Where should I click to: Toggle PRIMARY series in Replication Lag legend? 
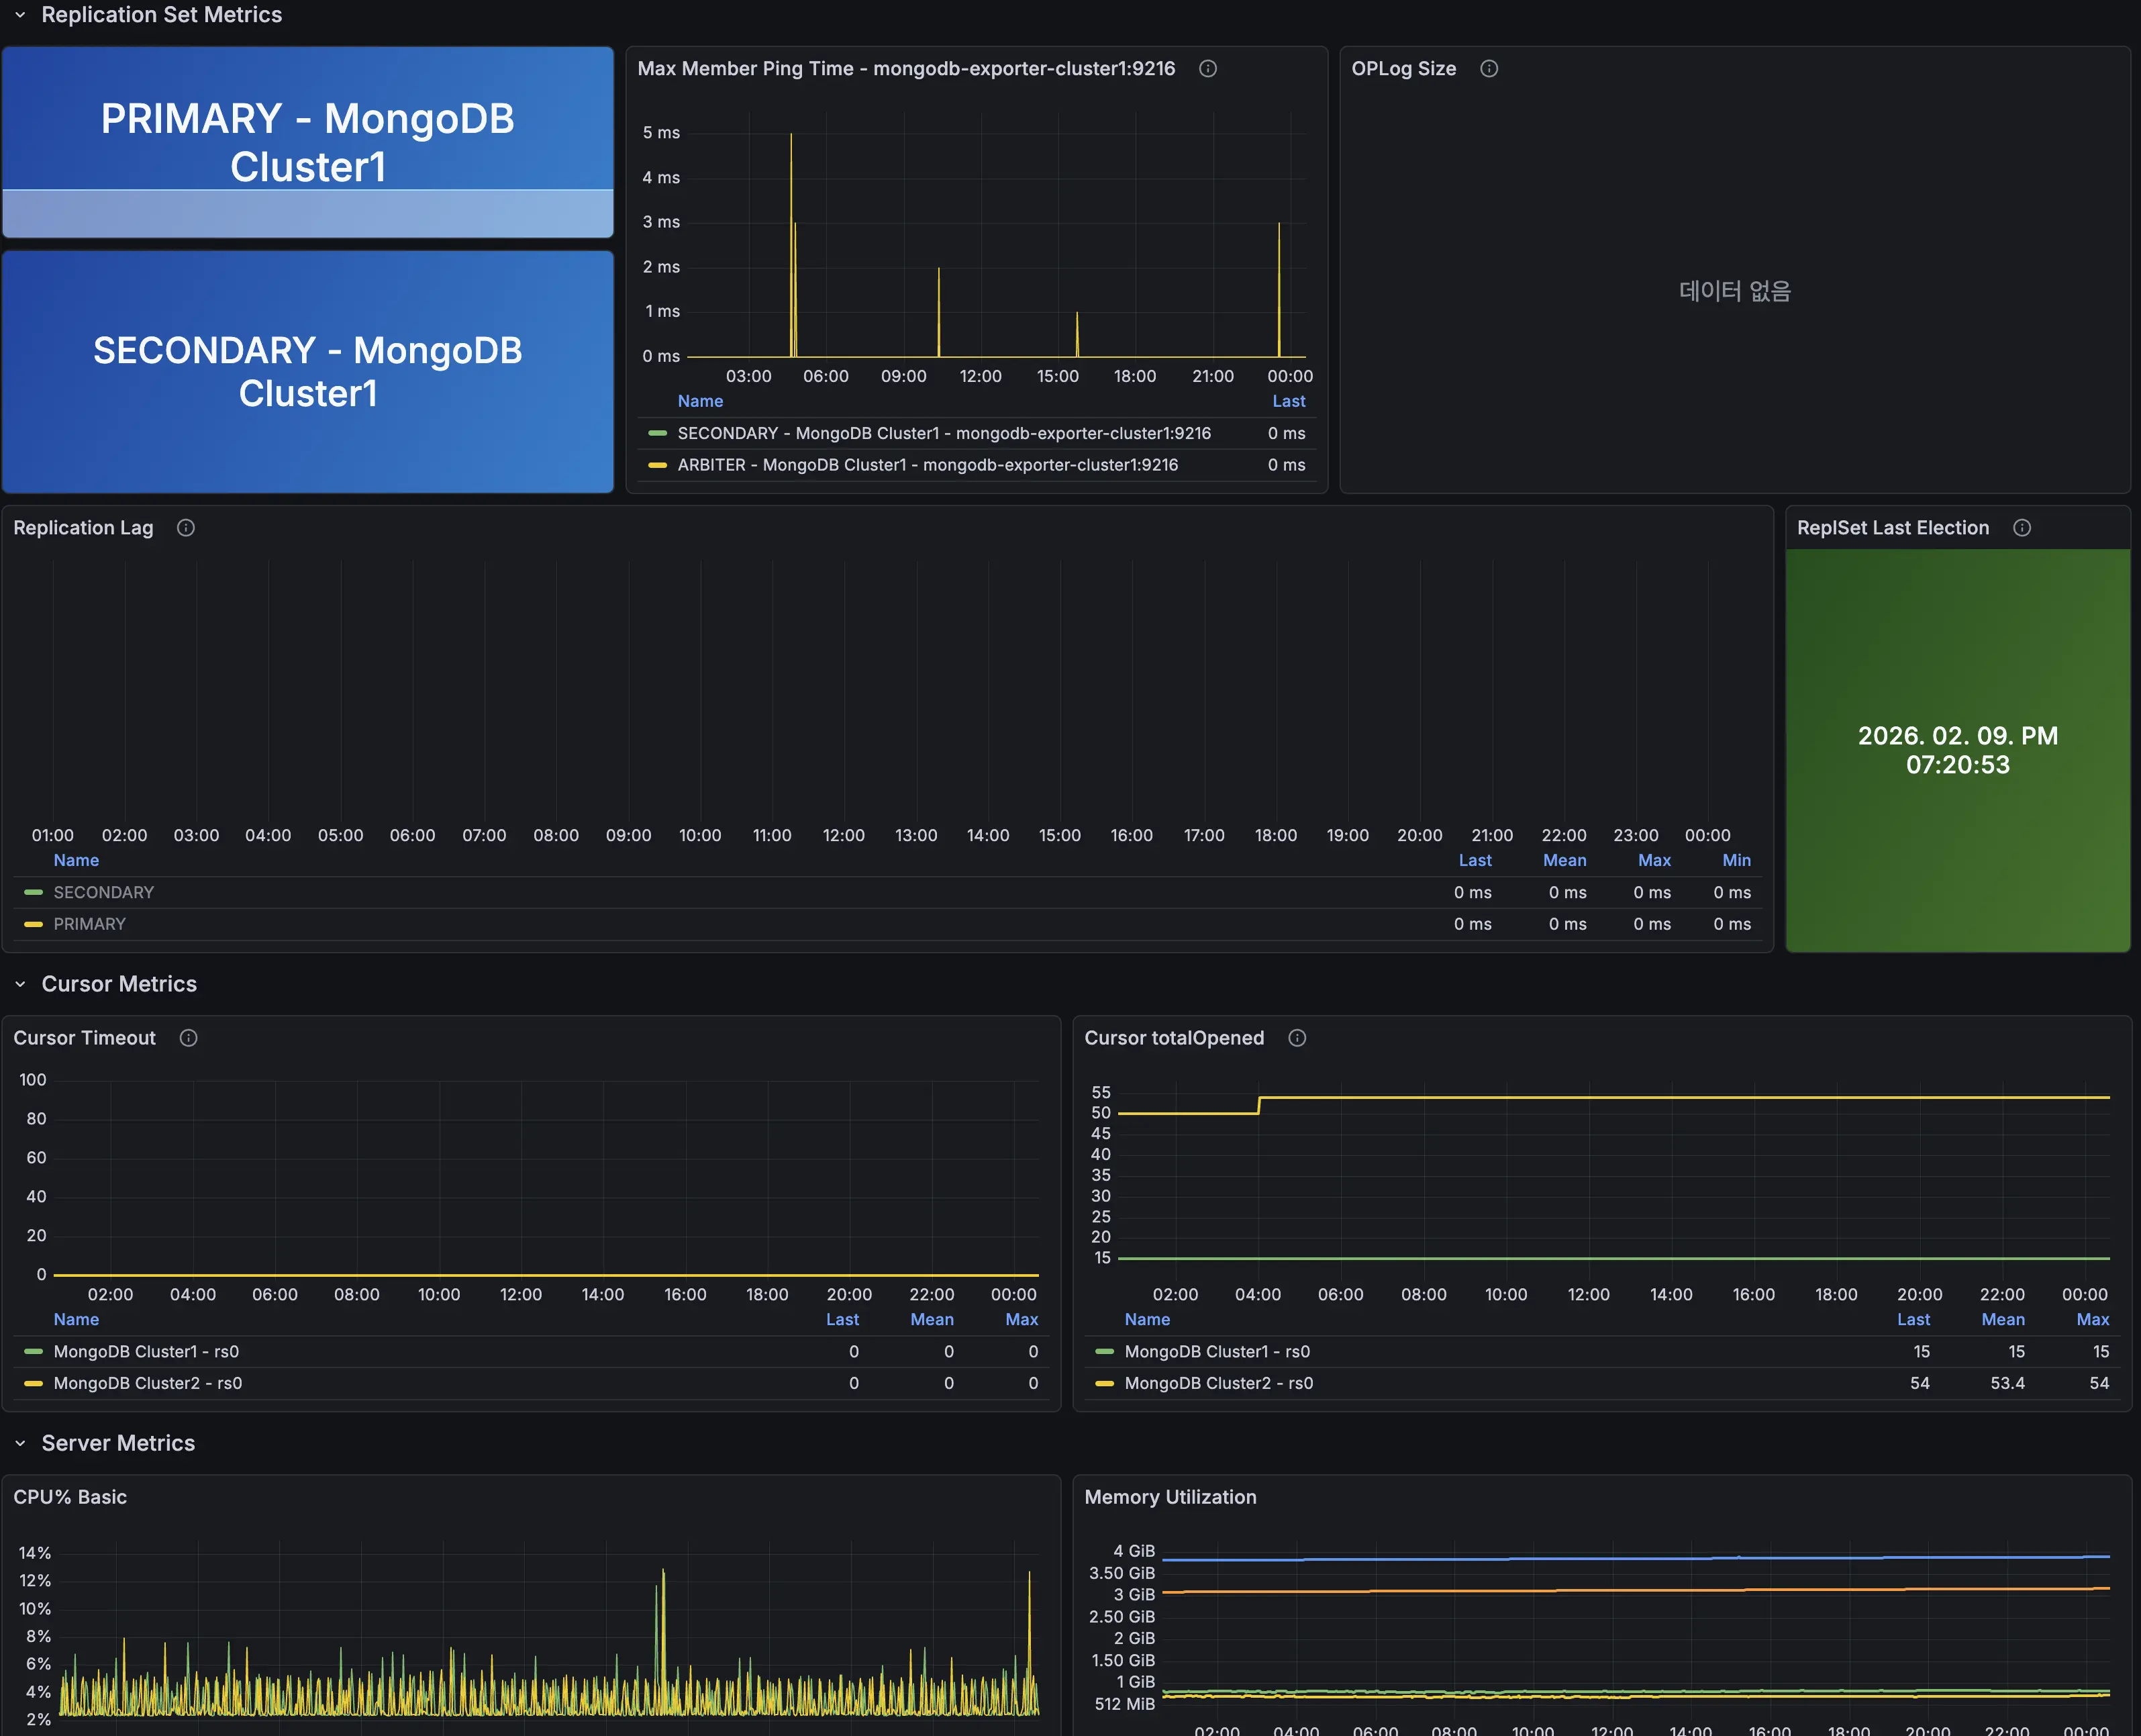coord(89,924)
